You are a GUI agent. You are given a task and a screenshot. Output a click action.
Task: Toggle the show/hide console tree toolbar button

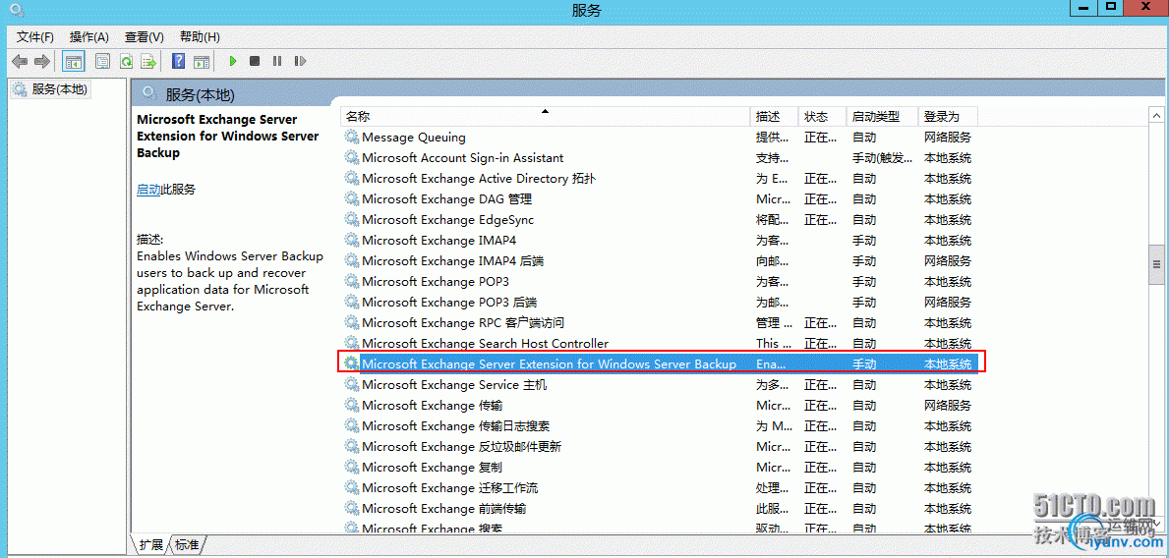click(x=74, y=61)
